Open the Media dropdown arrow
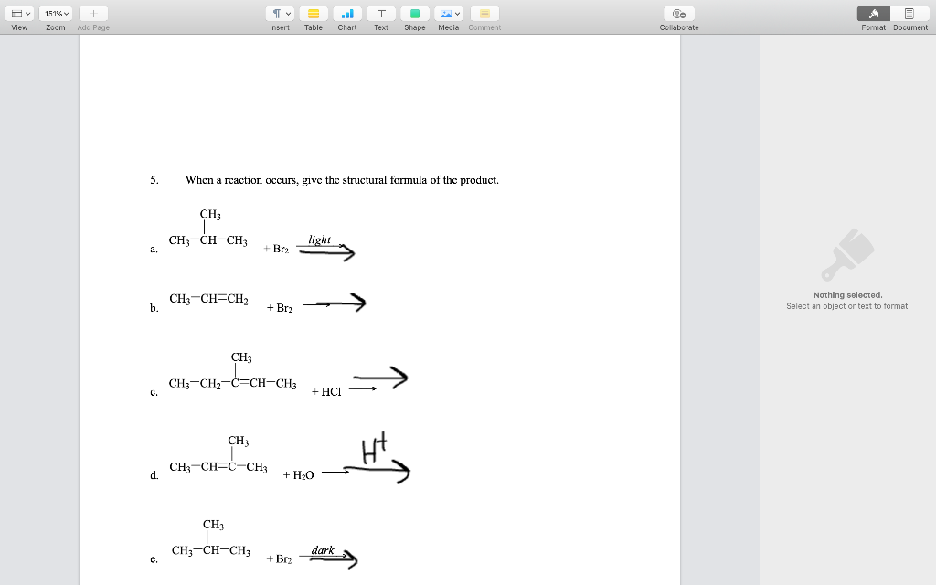The height and width of the screenshot is (585, 936). click(x=455, y=14)
